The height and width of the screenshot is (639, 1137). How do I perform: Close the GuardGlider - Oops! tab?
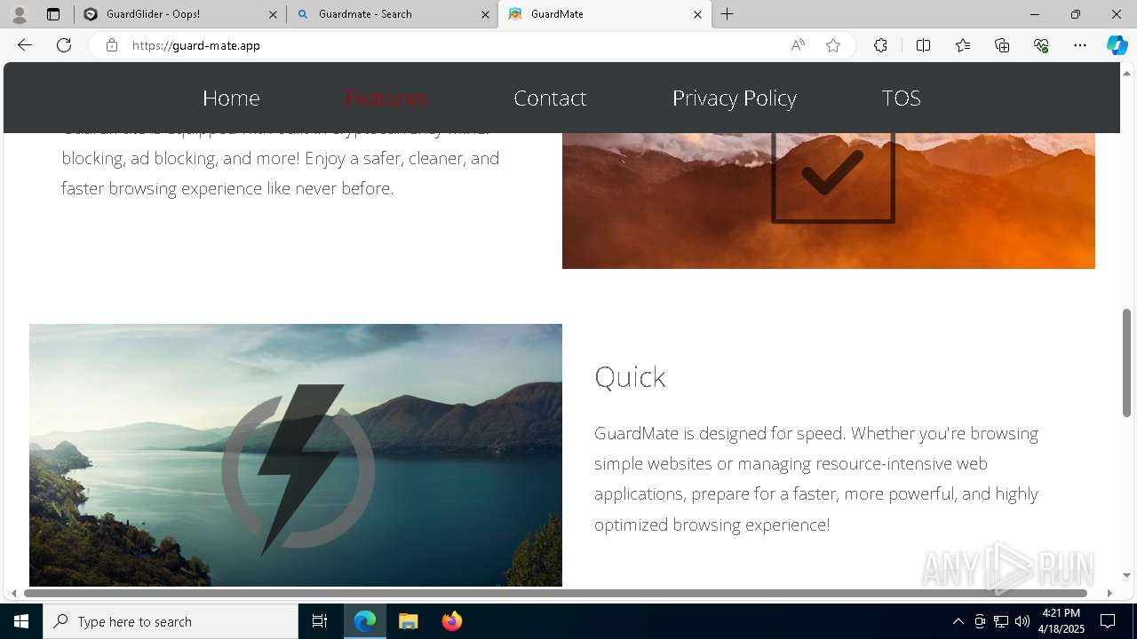(273, 14)
